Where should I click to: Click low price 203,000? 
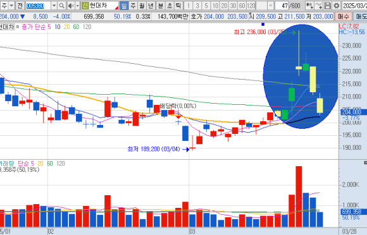coord(323,16)
